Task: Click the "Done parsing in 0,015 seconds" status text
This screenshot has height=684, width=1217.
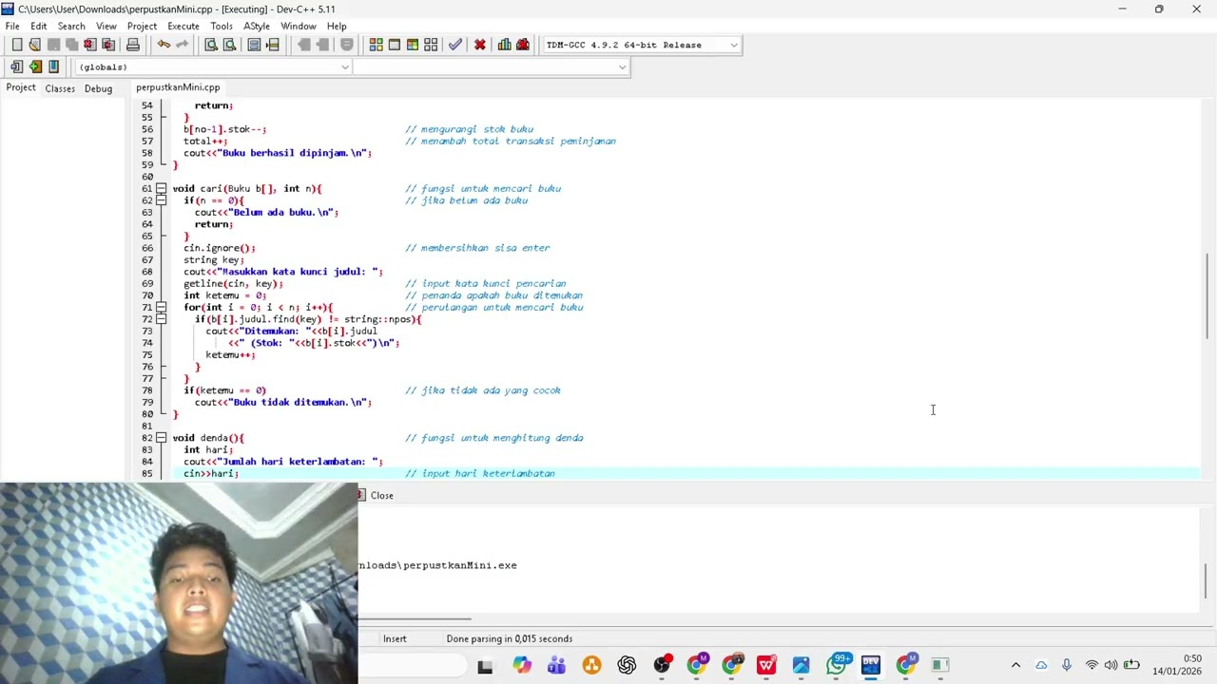Action: pos(510,638)
